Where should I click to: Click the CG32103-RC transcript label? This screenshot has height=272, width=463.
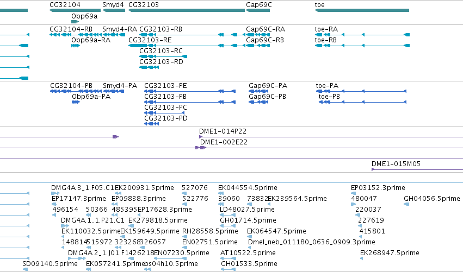[161, 51]
